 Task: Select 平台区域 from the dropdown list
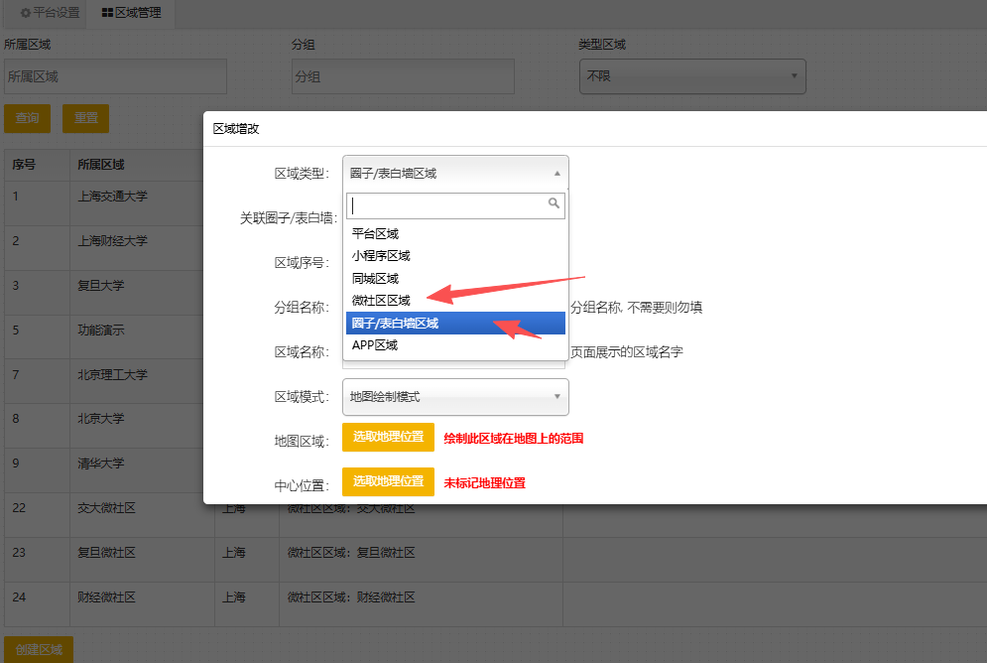(x=375, y=234)
